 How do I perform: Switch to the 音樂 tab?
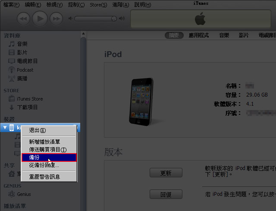coord(224,35)
